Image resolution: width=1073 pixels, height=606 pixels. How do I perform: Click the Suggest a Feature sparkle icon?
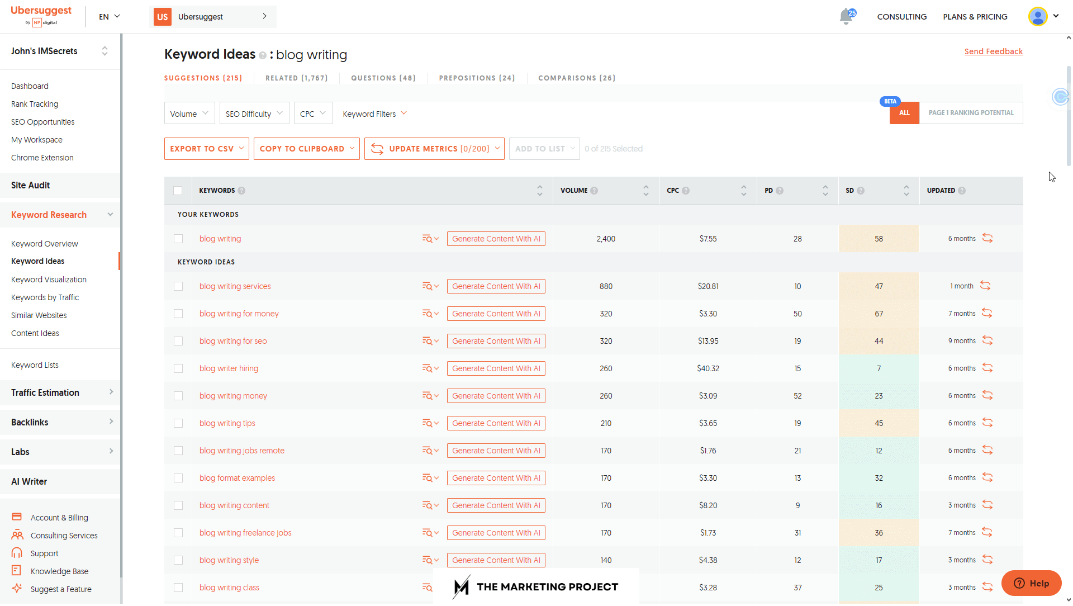pyautogui.click(x=17, y=588)
